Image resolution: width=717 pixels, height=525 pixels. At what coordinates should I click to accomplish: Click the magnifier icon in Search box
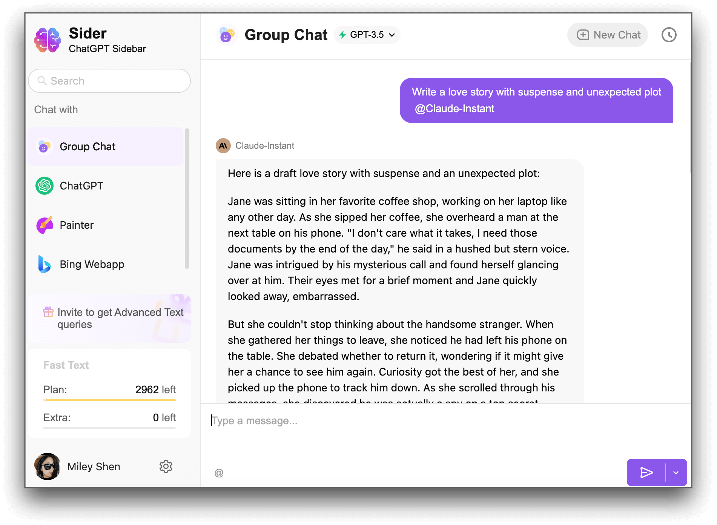[42, 81]
